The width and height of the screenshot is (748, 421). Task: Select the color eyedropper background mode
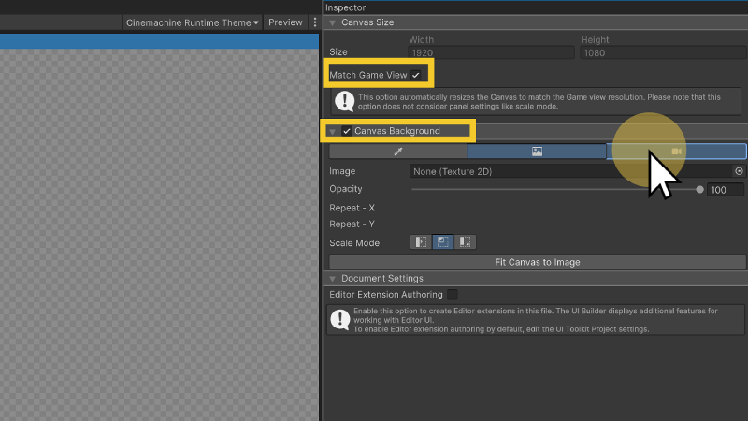(x=398, y=152)
